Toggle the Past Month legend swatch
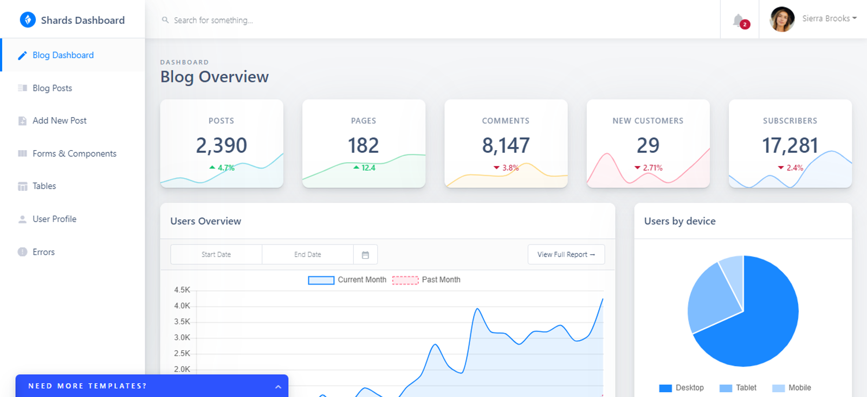 (x=405, y=280)
